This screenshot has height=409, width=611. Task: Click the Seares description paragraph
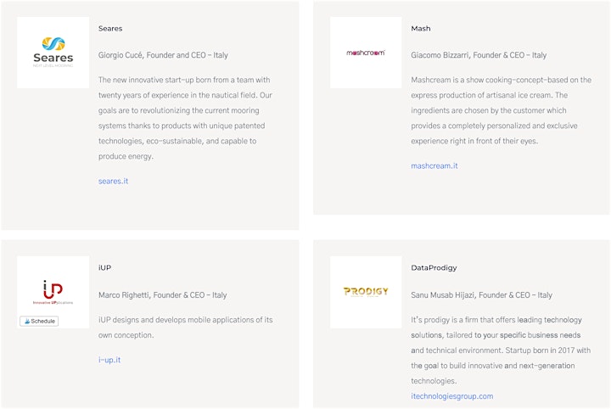click(x=186, y=118)
